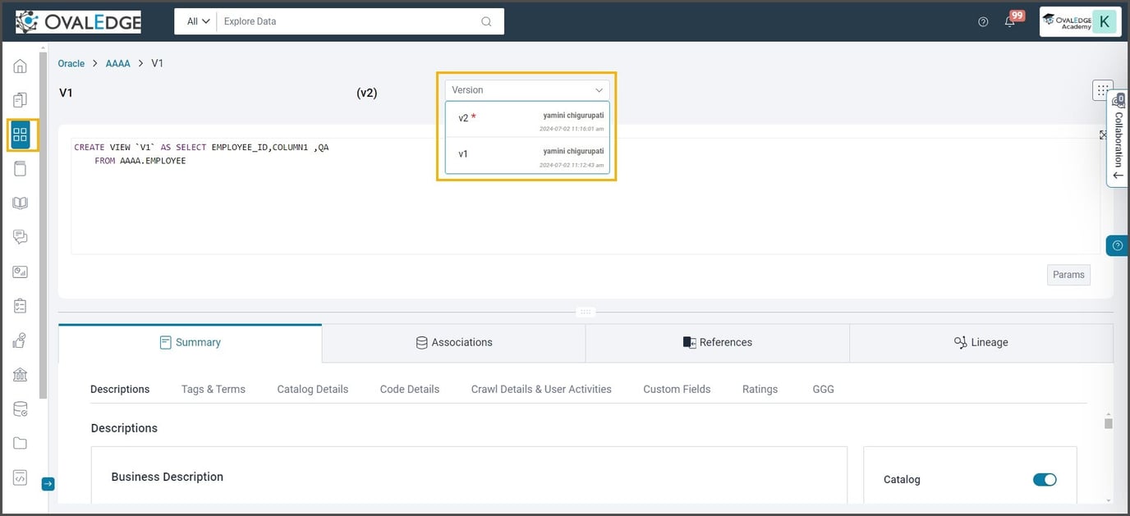Open the Home icon in the sidebar

(x=20, y=66)
